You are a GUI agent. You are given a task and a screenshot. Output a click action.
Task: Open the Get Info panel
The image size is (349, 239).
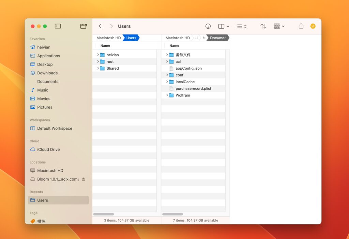tap(208, 26)
